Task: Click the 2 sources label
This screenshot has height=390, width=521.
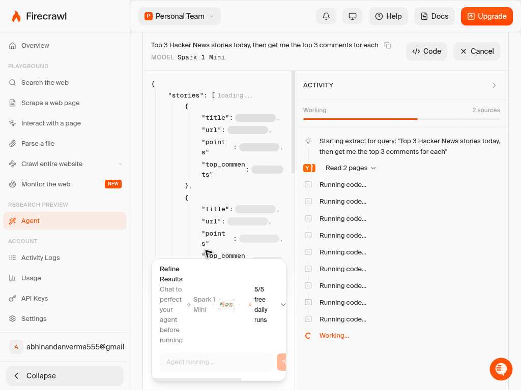Action: (x=486, y=110)
